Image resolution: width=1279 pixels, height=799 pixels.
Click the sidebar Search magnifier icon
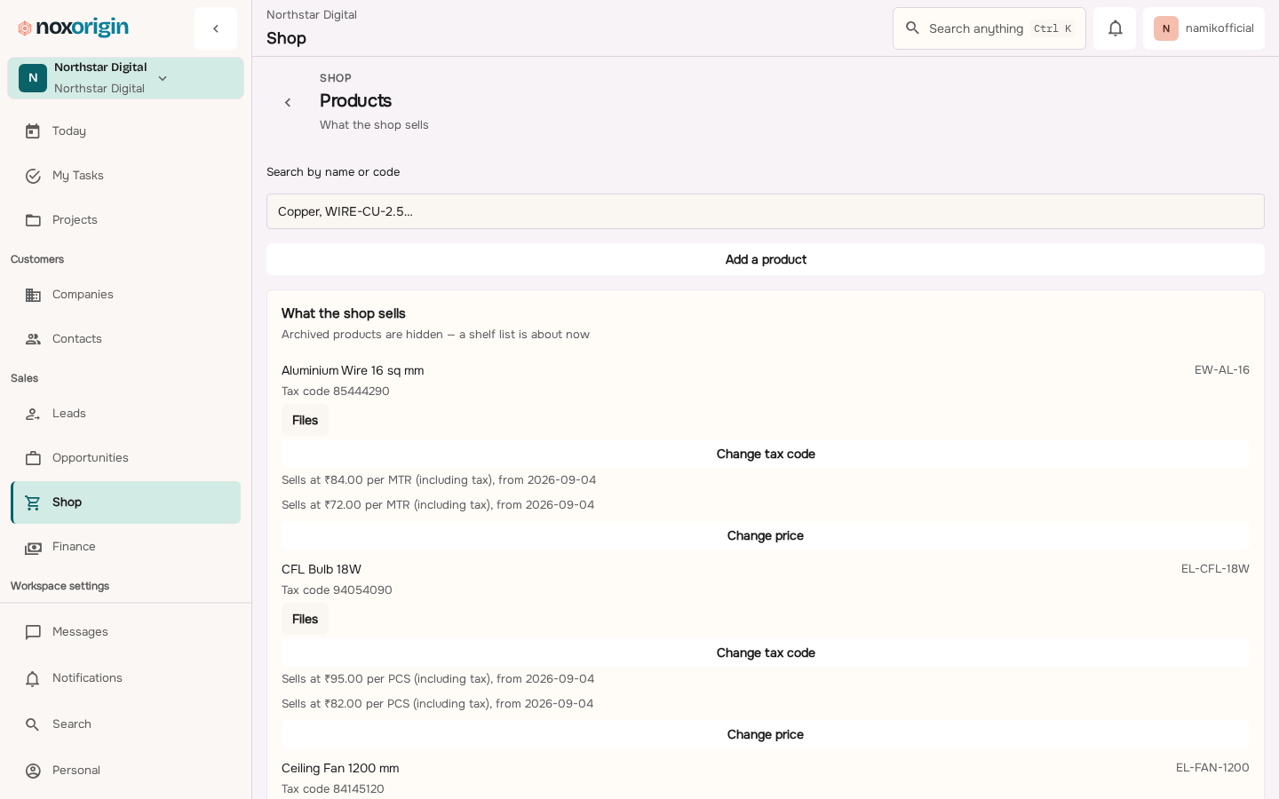tap(33, 724)
